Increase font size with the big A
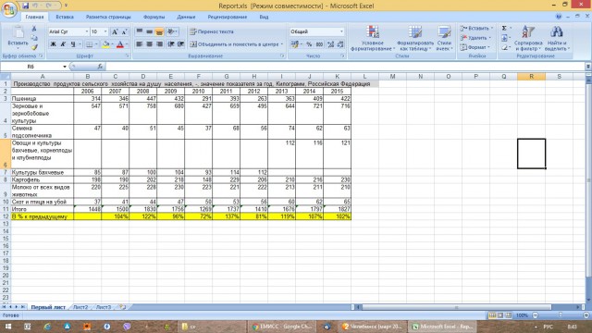Screen dimensions: 592x333 (115, 31)
